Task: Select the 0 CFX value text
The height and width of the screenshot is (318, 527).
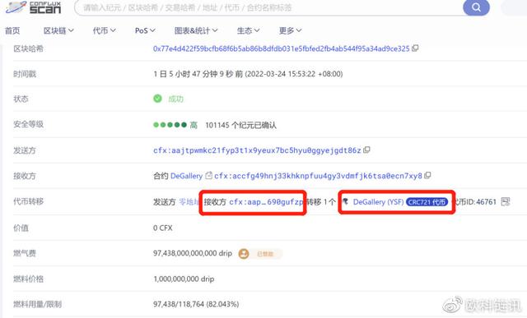Action: tap(163, 228)
